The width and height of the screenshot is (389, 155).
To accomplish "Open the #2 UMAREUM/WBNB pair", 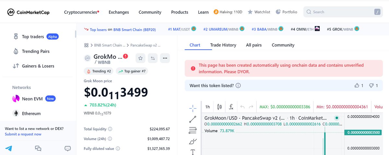I will pyautogui.click(x=224, y=29).
